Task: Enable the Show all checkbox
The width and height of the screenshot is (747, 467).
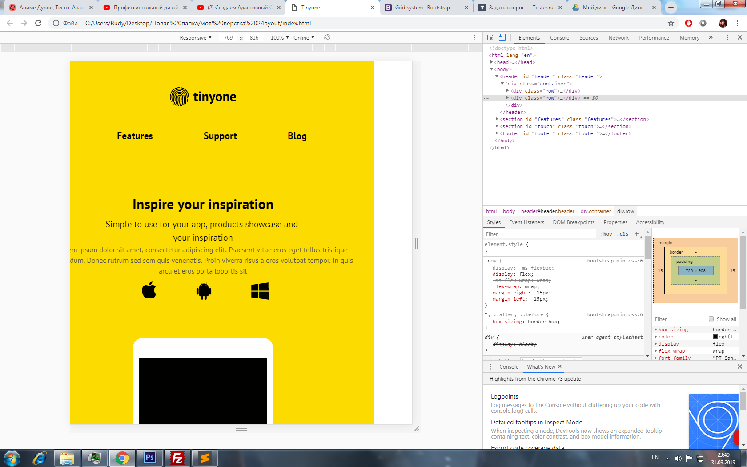Action: pos(711,319)
